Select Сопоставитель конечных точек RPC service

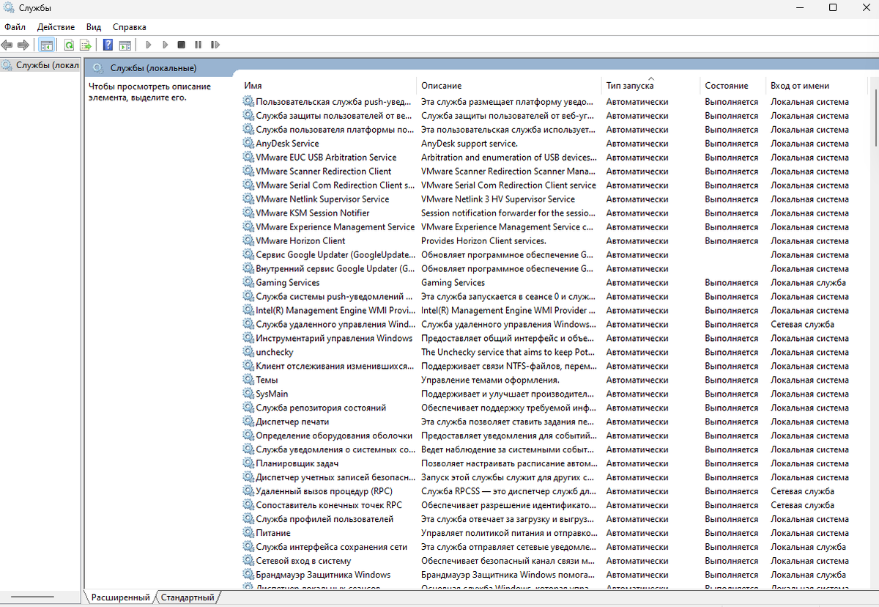pyautogui.click(x=329, y=506)
